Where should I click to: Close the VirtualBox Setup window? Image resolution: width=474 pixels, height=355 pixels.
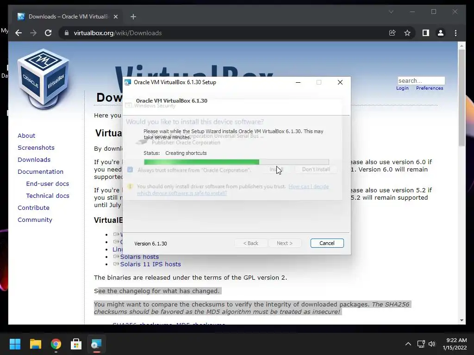pos(340,82)
